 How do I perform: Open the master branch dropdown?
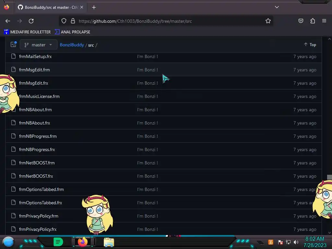click(x=39, y=45)
